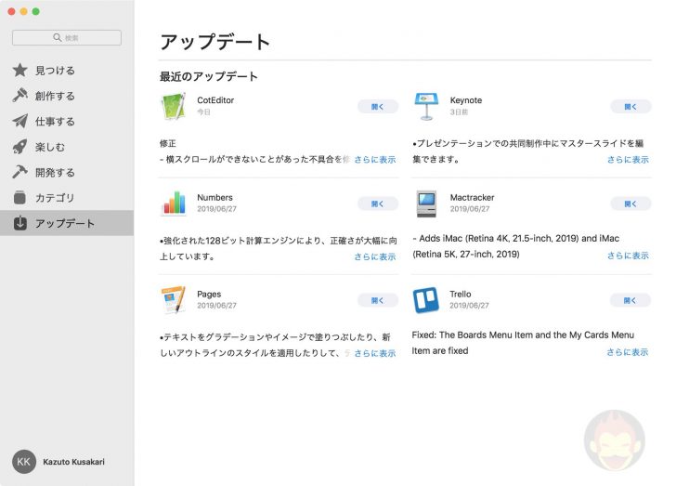
Task: Click the Mactracker app title
Action: click(x=472, y=197)
